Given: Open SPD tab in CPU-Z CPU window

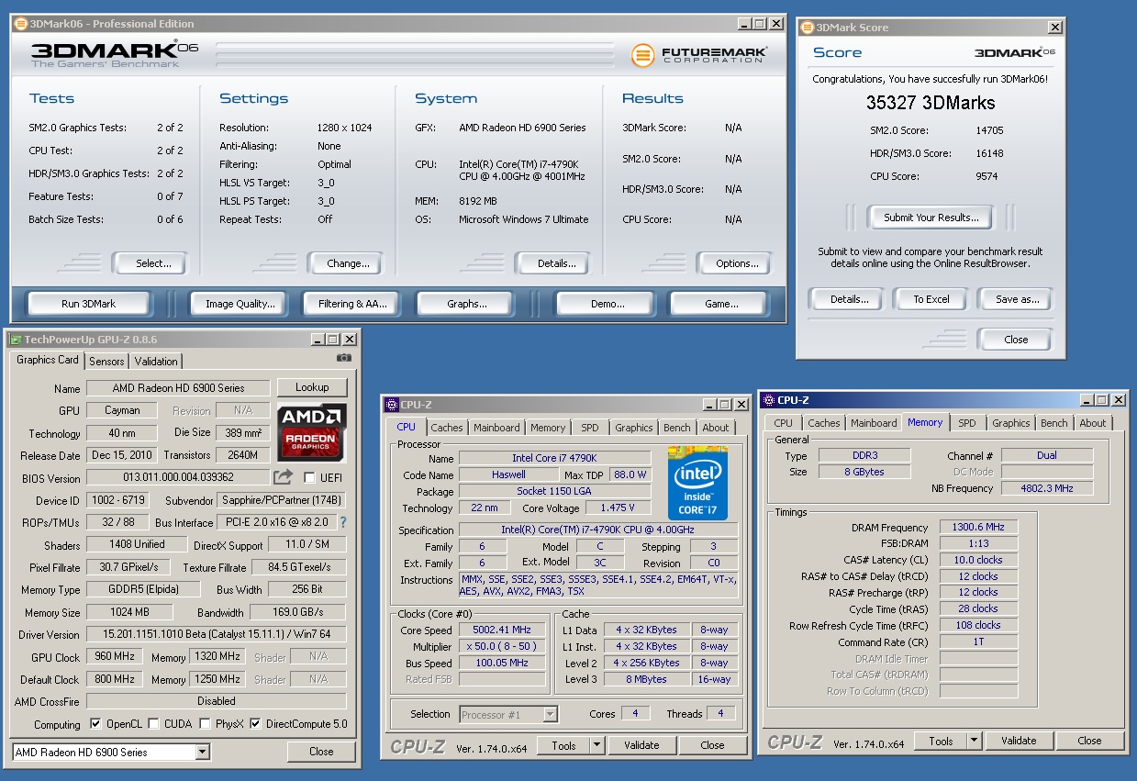Looking at the screenshot, I should point(590,428).
